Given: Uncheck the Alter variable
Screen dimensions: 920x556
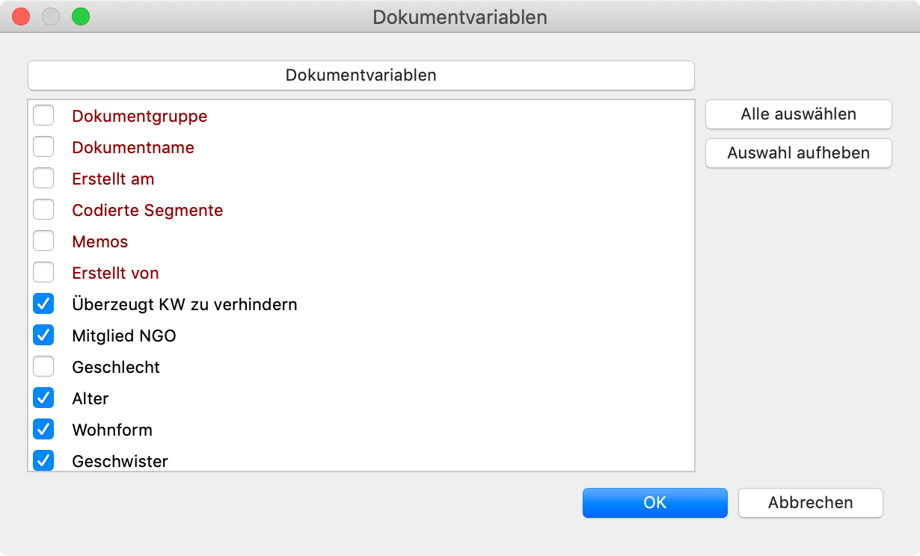Looking at the screenshot, I should click(x=43, y=398).
